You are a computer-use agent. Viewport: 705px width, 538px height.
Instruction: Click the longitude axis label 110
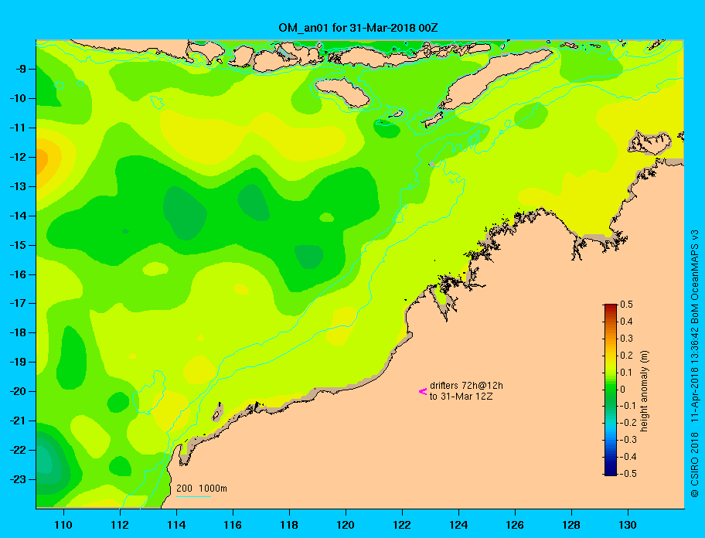coord(63,525)
